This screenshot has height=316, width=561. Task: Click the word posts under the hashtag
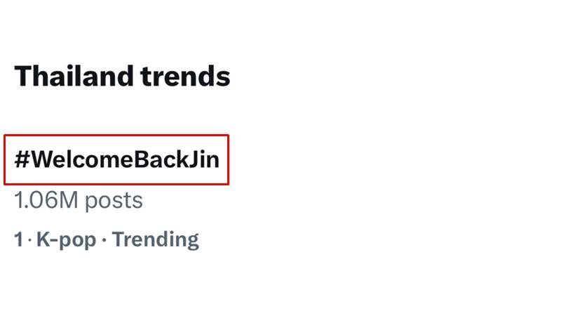112,200
